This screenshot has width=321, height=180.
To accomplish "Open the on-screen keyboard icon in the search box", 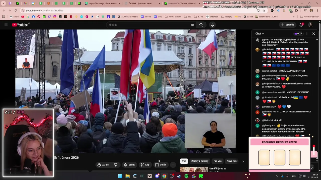I will point(192,25).
